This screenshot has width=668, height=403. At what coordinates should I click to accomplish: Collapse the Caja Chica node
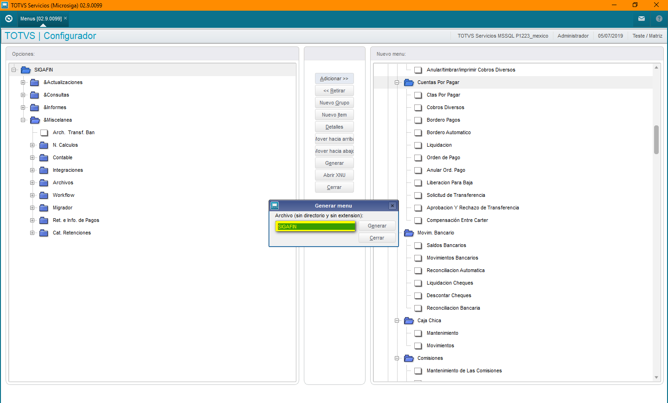pyautogui.click(x=397, y=320)
